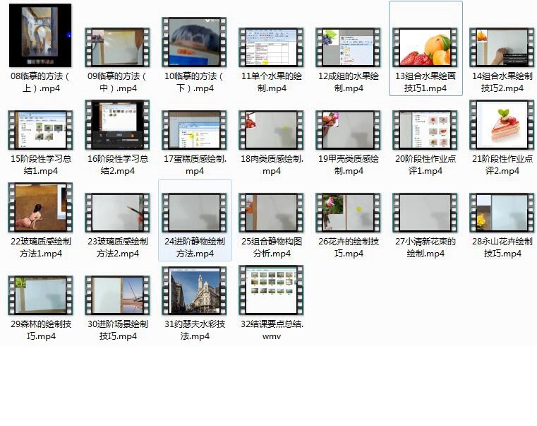Click the 20阶段性作业点评1.mp4 thumbnail
This screenshot has width=537, height=426.
425,130
